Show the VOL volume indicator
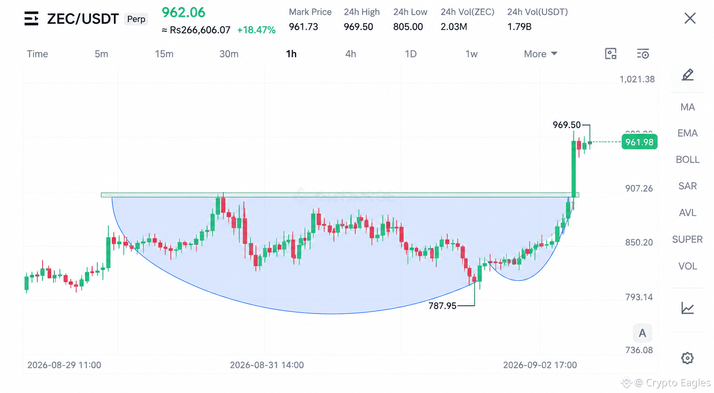714x393 pixels. [x=687, y=266]
